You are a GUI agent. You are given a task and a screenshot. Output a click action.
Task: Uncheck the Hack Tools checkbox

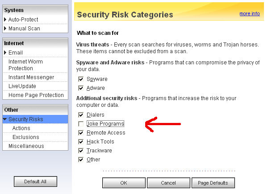point(81,142)
